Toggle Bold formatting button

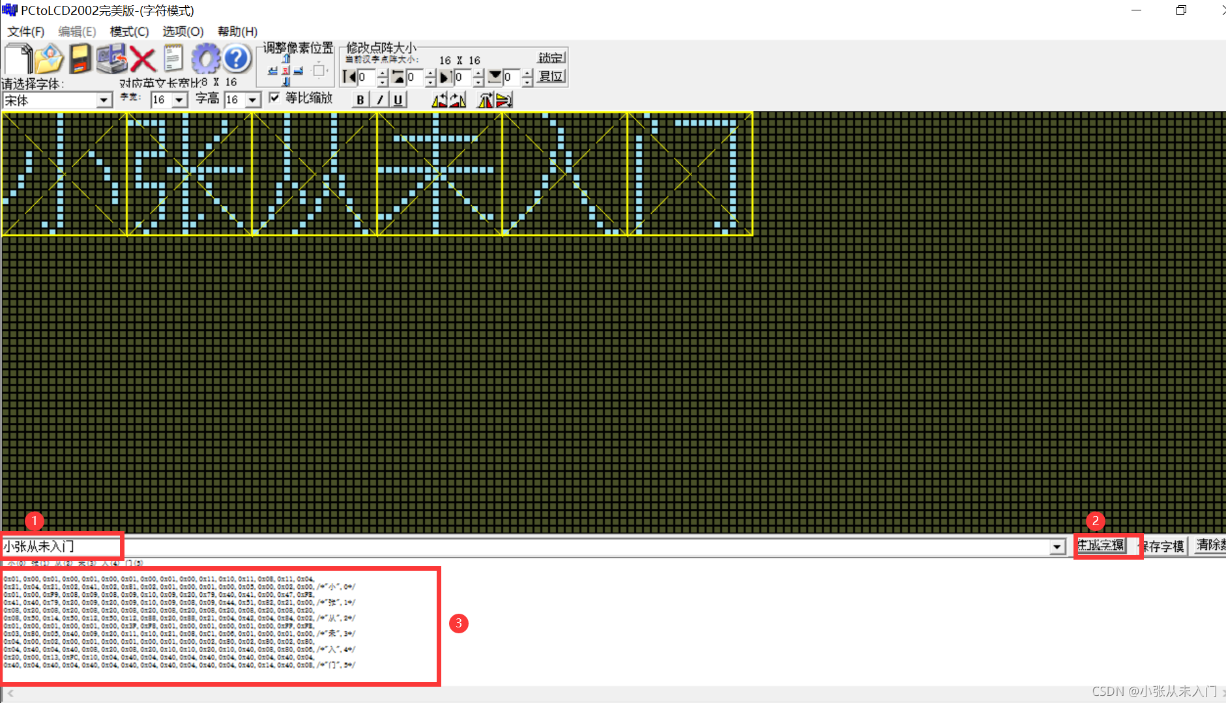(360, 100)
